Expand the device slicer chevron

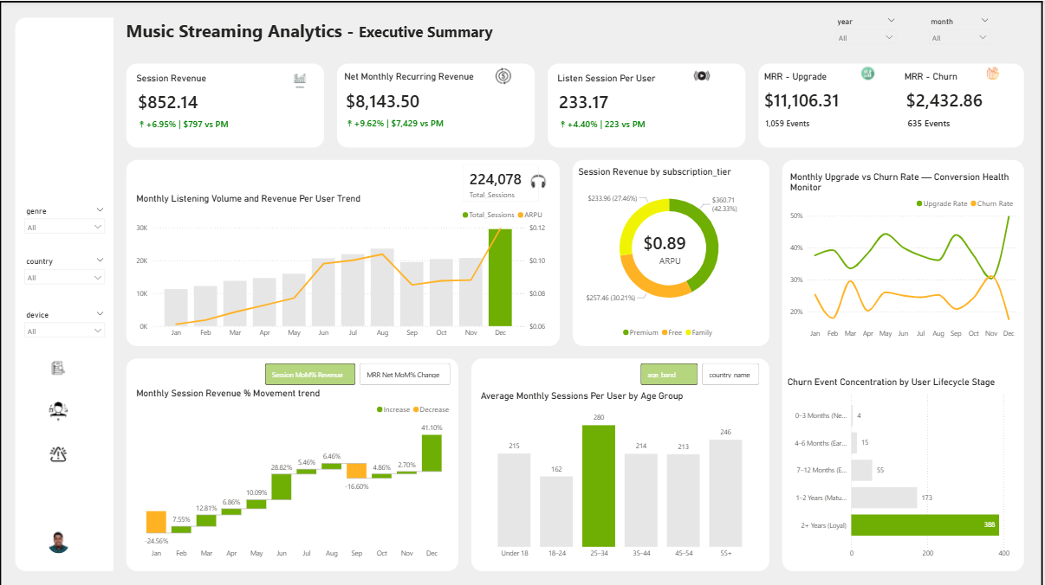[100, 313]
